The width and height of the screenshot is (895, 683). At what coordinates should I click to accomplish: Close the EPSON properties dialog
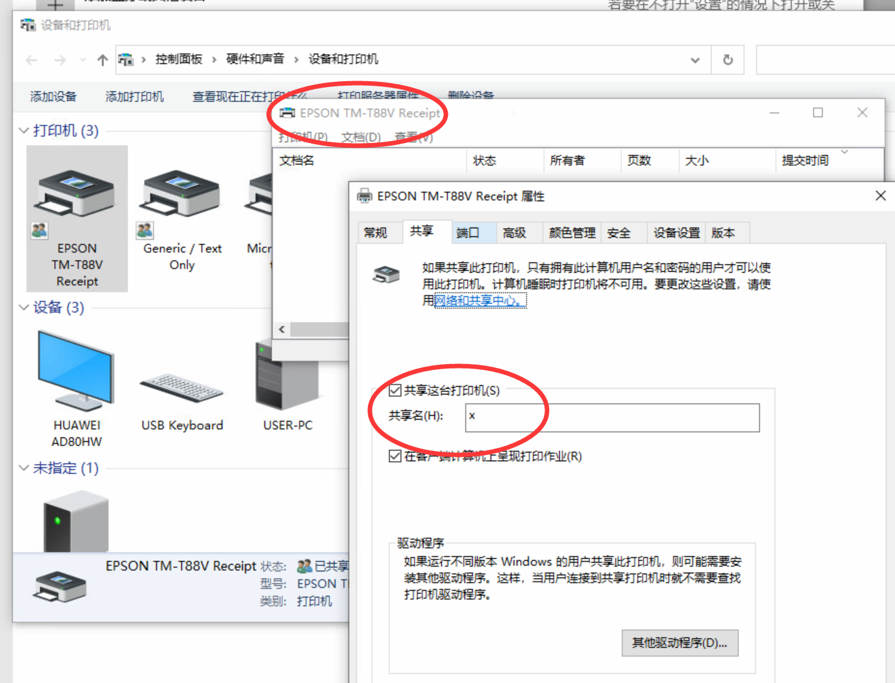[880, 195]
